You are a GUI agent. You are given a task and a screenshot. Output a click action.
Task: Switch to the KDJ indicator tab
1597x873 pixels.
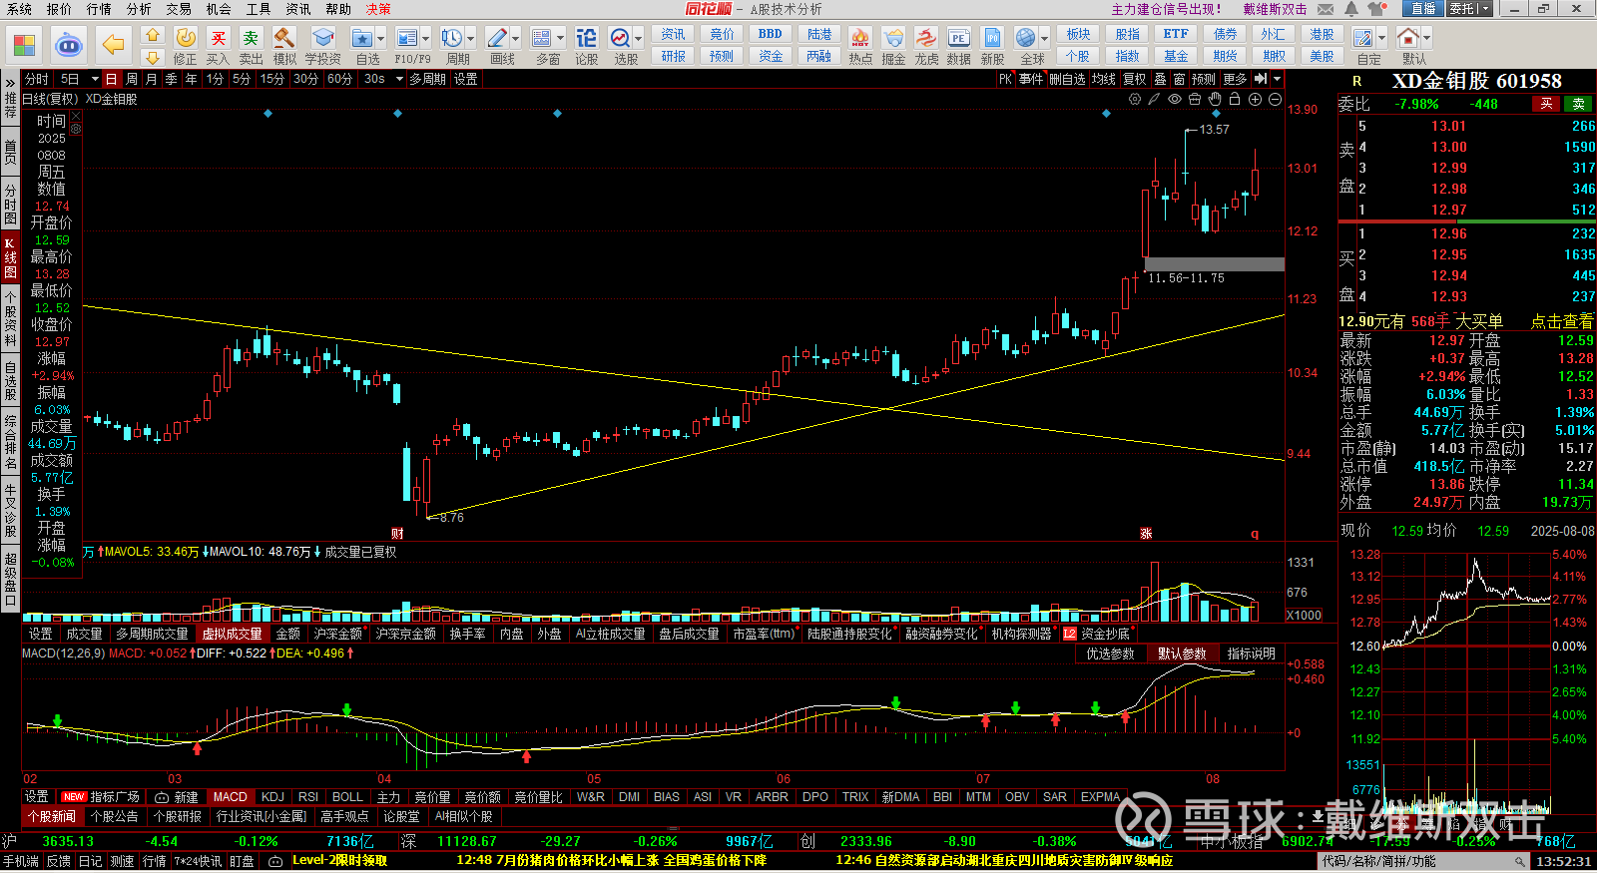[272, 796]
